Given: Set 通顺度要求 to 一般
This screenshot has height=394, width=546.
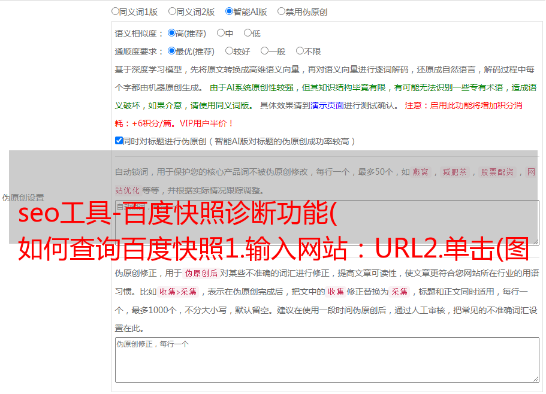Looking at the screenshot, I should tap(265, 51).
